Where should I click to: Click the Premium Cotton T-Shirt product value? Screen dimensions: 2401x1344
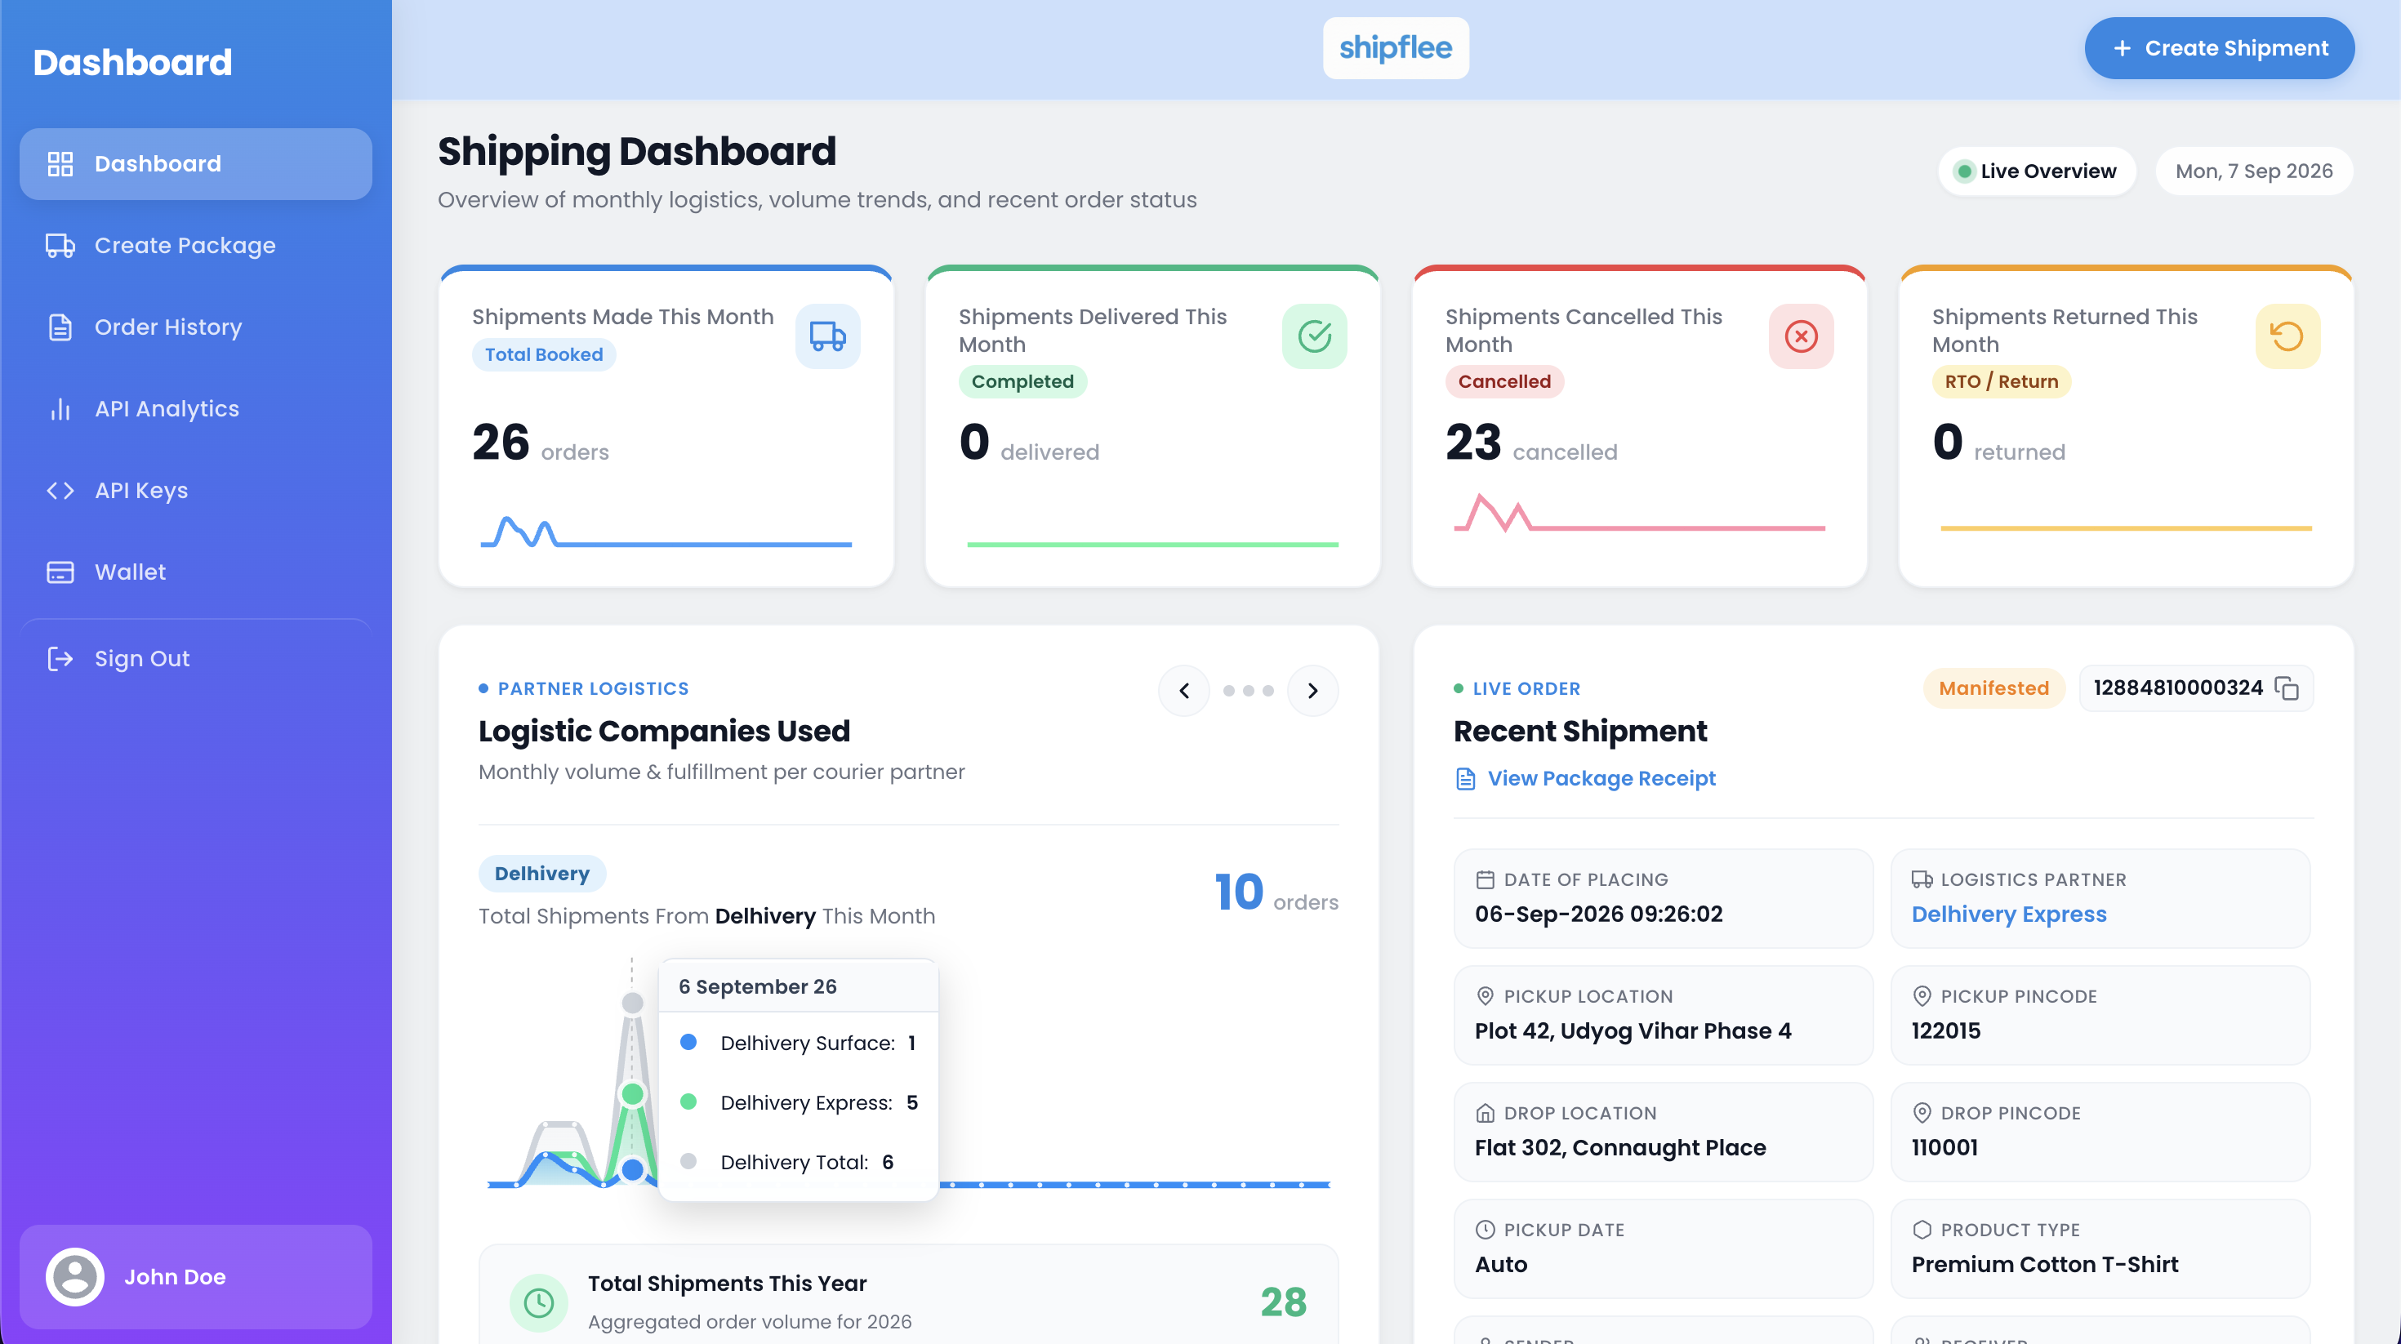pos(2044,1265)
